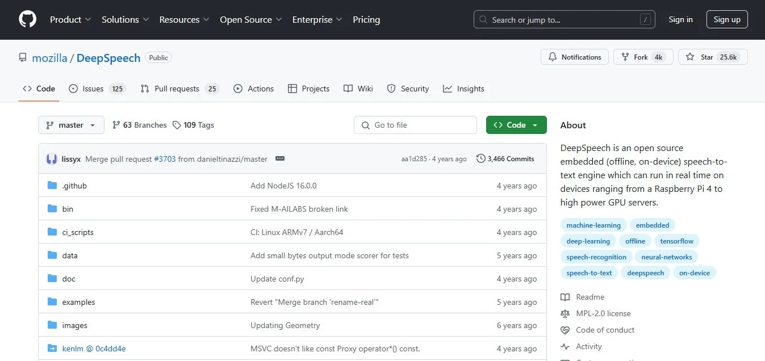Go to the Actions tab
This screenshot has height=361, width=765.
click(x=253, y=89)
